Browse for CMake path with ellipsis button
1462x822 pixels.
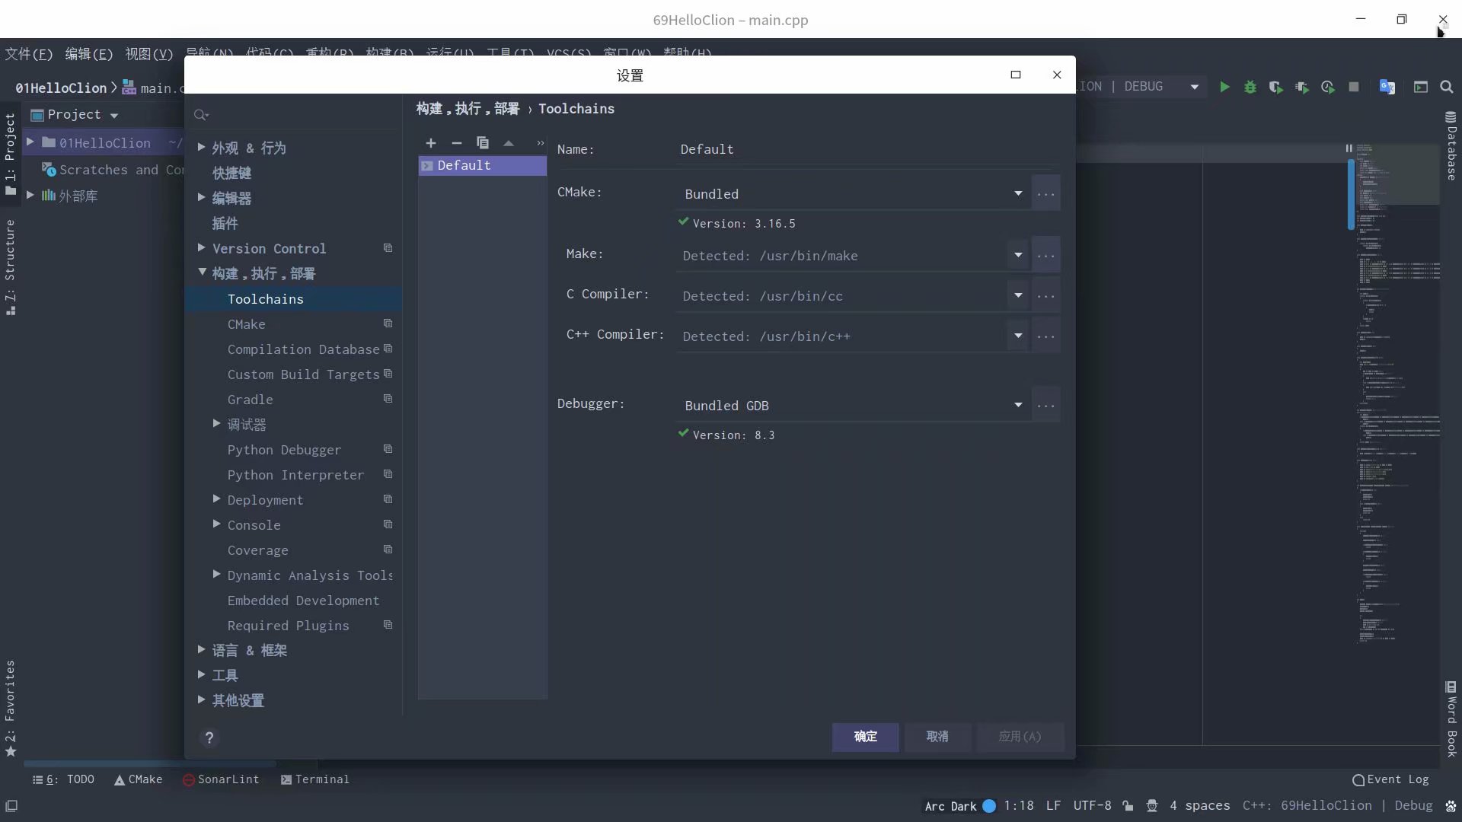(x=1046, y=194)
